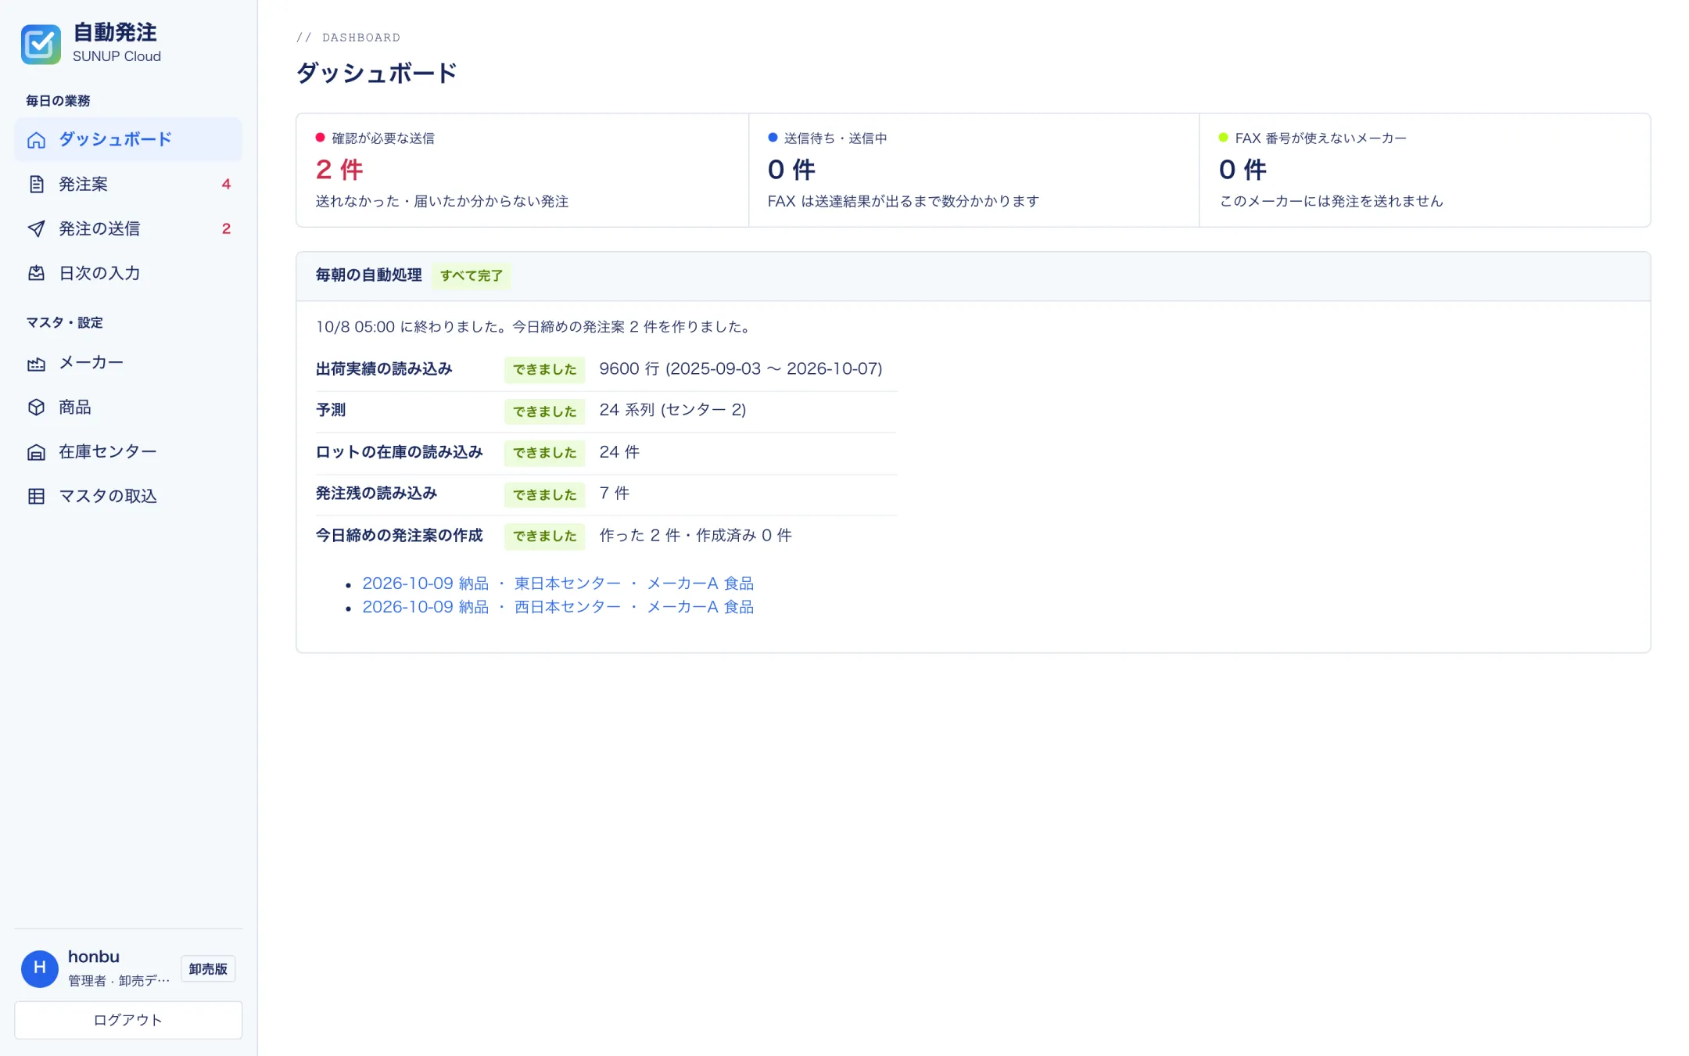1689x1056 pixels.
Task: Click the マスタの取込 table icon
Action: [36, 497]
